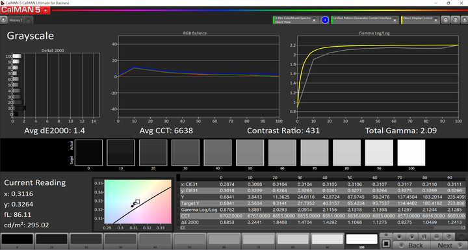Click the Back button
The height and width of the screenshot is (250, 468).
coord(413,245)
